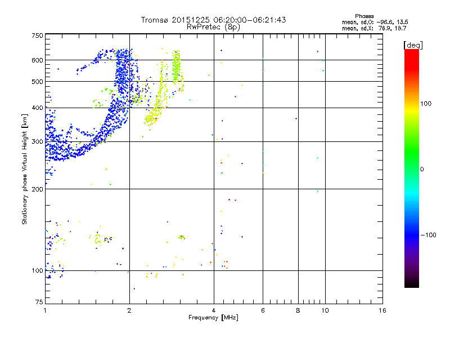Click the x-axis '1' tick label
Image resolution: width=450 pixels, height=338 pixels.
pyautogui.click(x=45, y=310)
